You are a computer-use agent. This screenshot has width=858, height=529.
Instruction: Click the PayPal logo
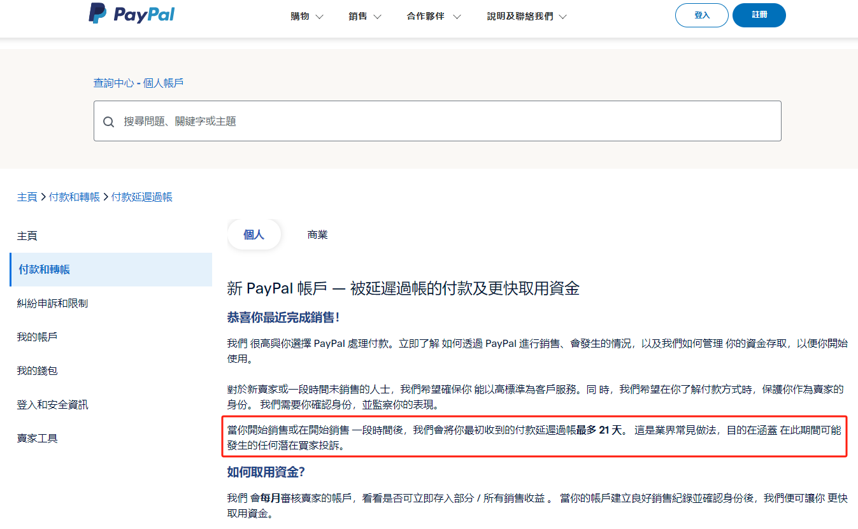[x=131, y=14]
